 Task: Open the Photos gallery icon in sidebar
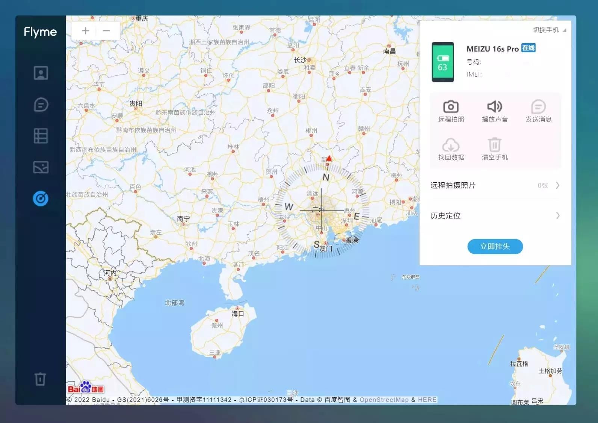41,167
